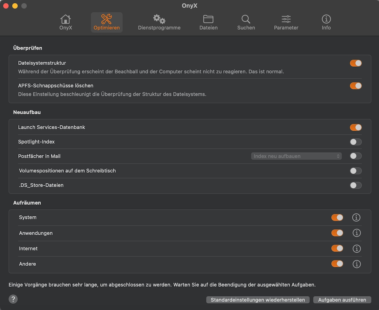This screenshot has width=379, height=310.
Task: Turn off the Anwendungen cleanup toggle
Action: point(337,232)
